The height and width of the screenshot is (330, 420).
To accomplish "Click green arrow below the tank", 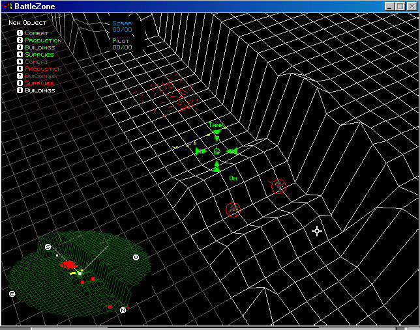I will (x=217, y=167).
